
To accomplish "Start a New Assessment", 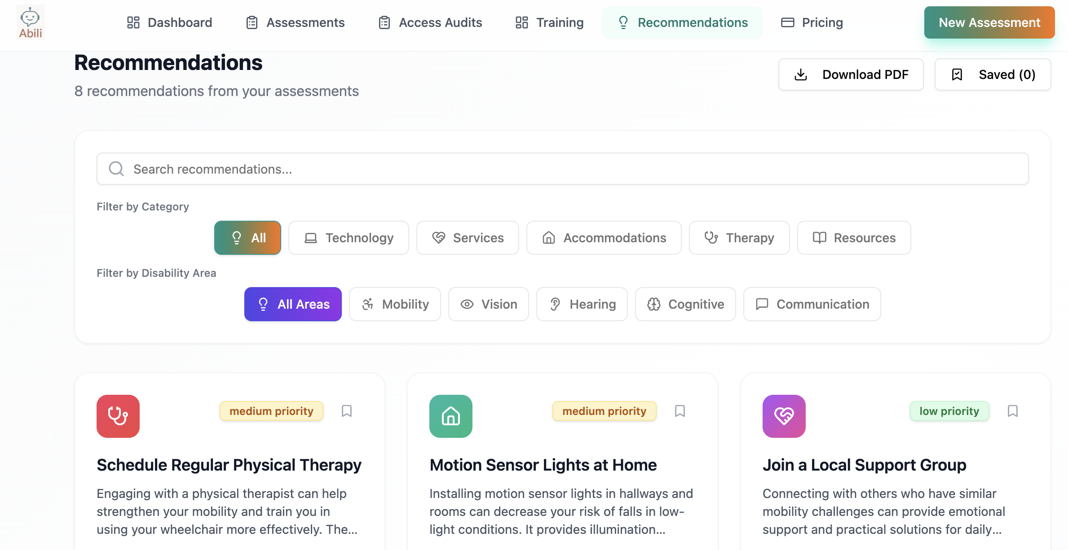I will tap(989, 22).
